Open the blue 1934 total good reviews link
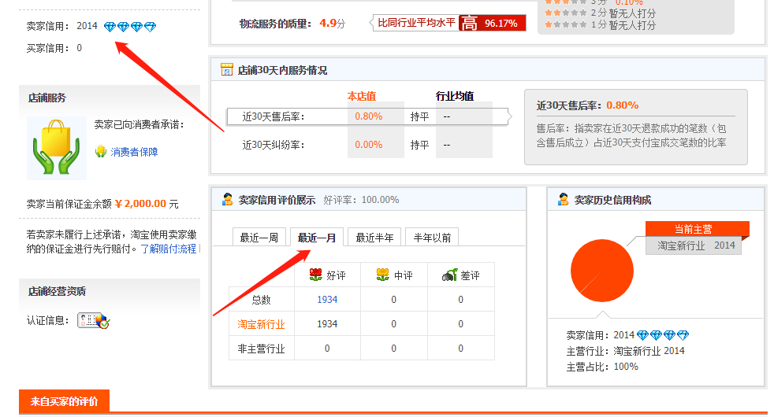The height and width of the screenshot is (417, 774). (x=327, y=300)
